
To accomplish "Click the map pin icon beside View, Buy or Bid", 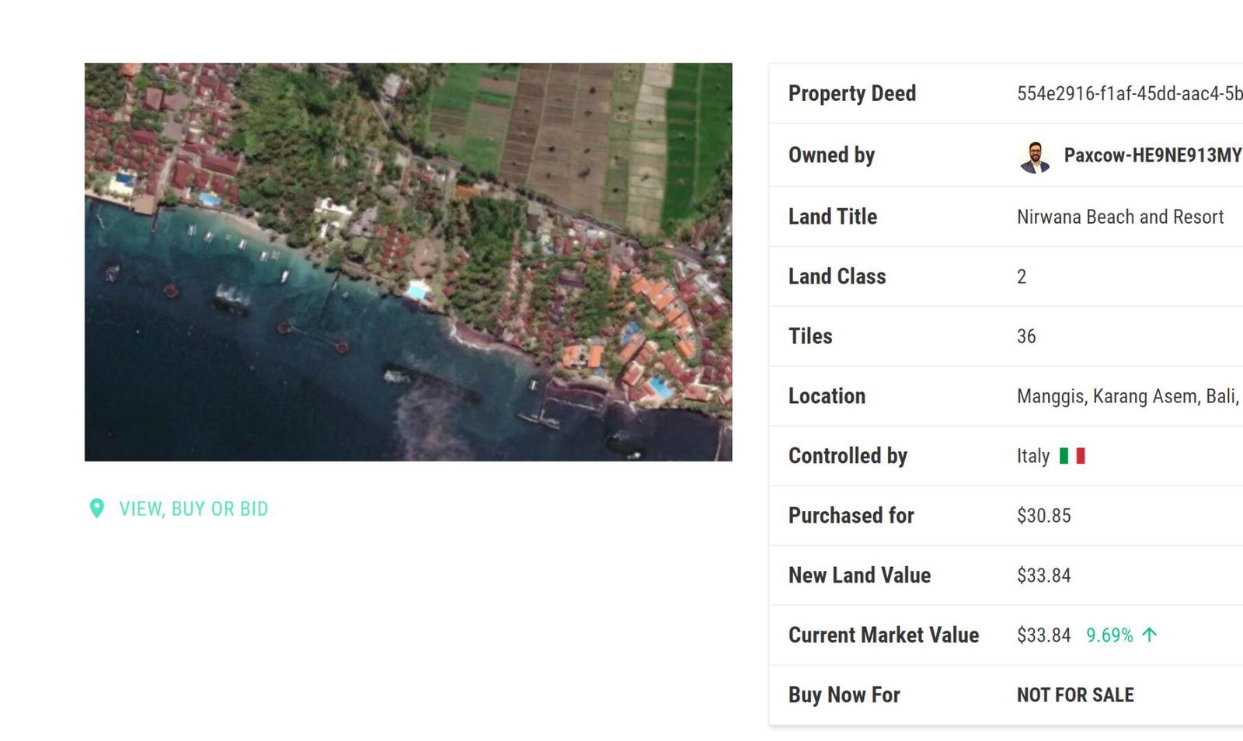I will 96,509.
